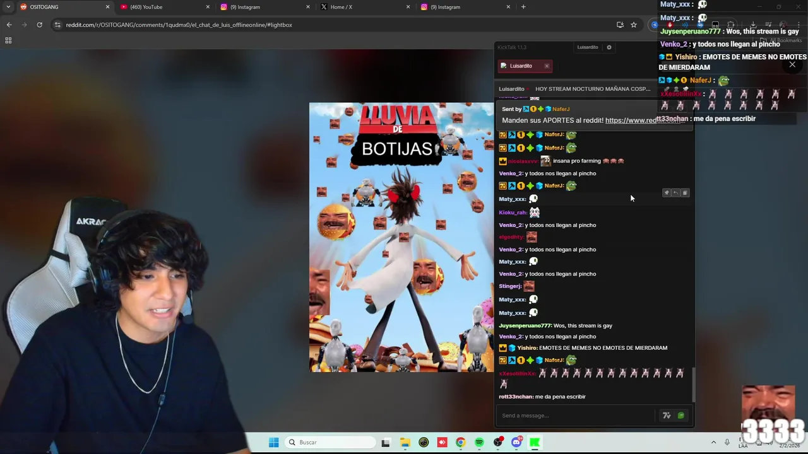Click xXesotilinXx username in chat
The image size is (808, 454).
tap(518, 373)
